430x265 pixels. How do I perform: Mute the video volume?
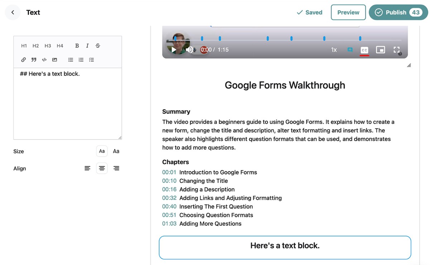[190, 50]
